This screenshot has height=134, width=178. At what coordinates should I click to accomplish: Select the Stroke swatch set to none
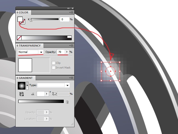[24, 23]
